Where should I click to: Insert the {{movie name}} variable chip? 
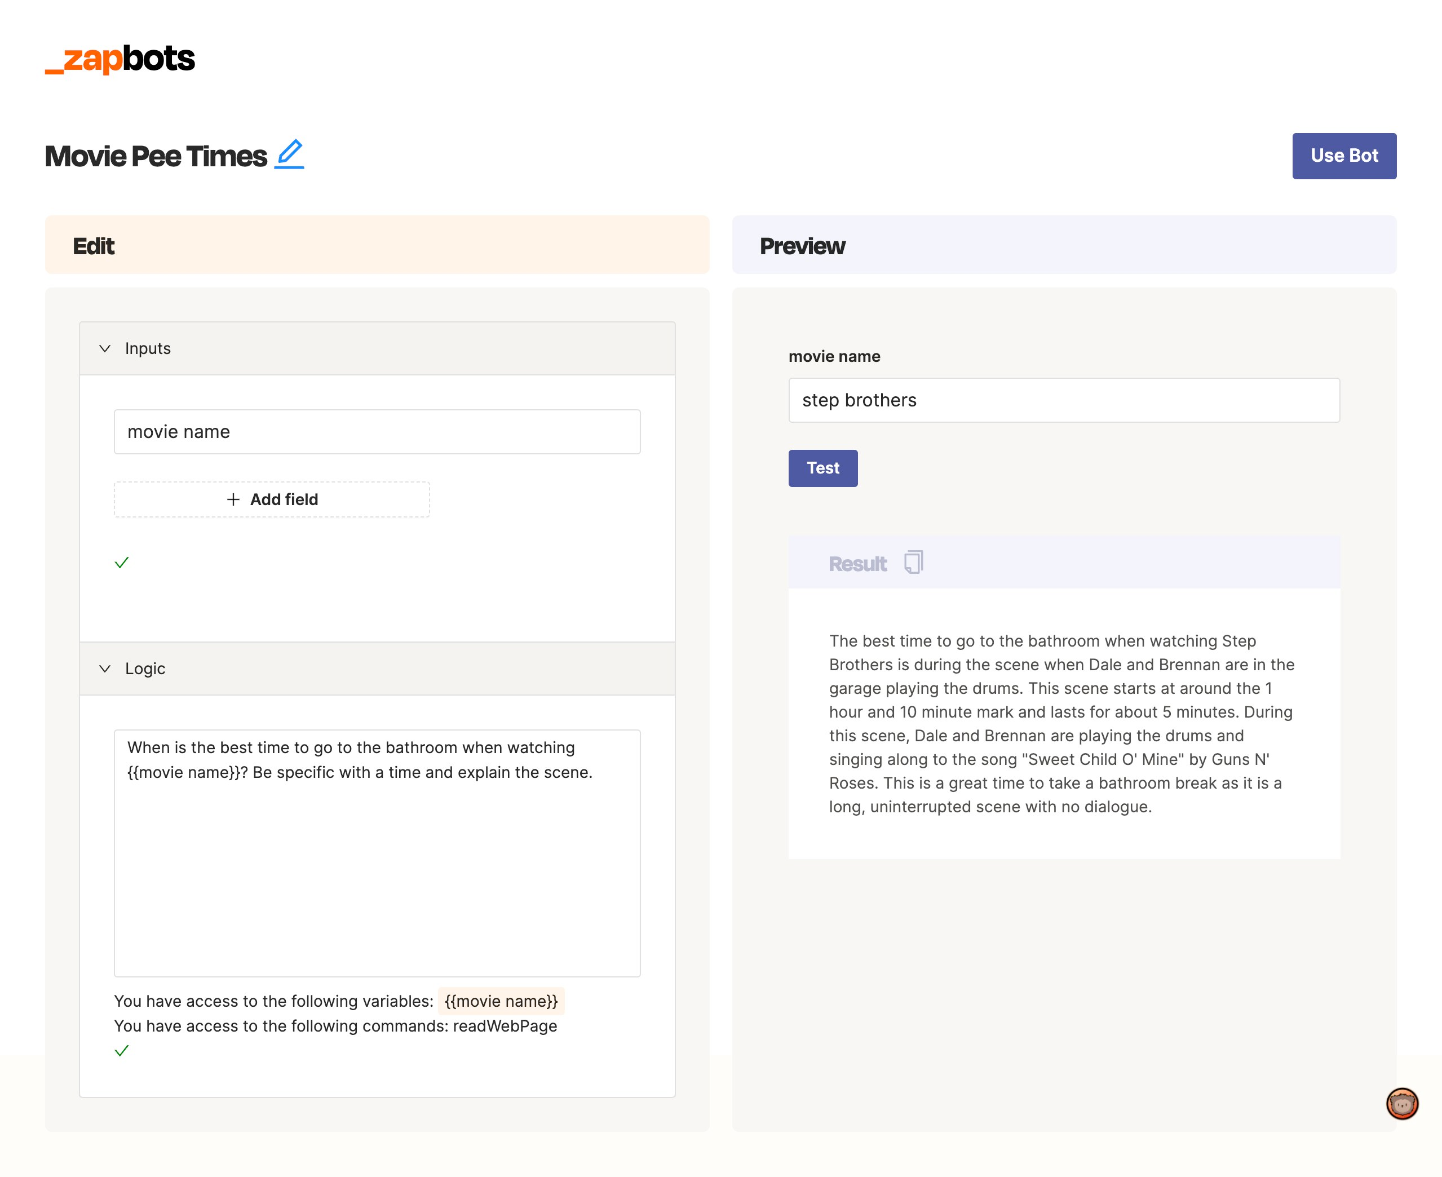(501, 1001)
